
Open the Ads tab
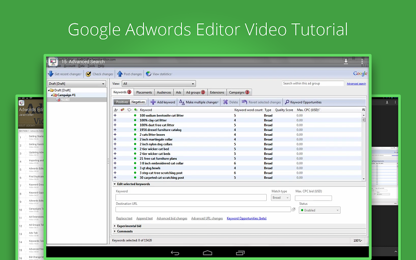[x=178, y=93]
